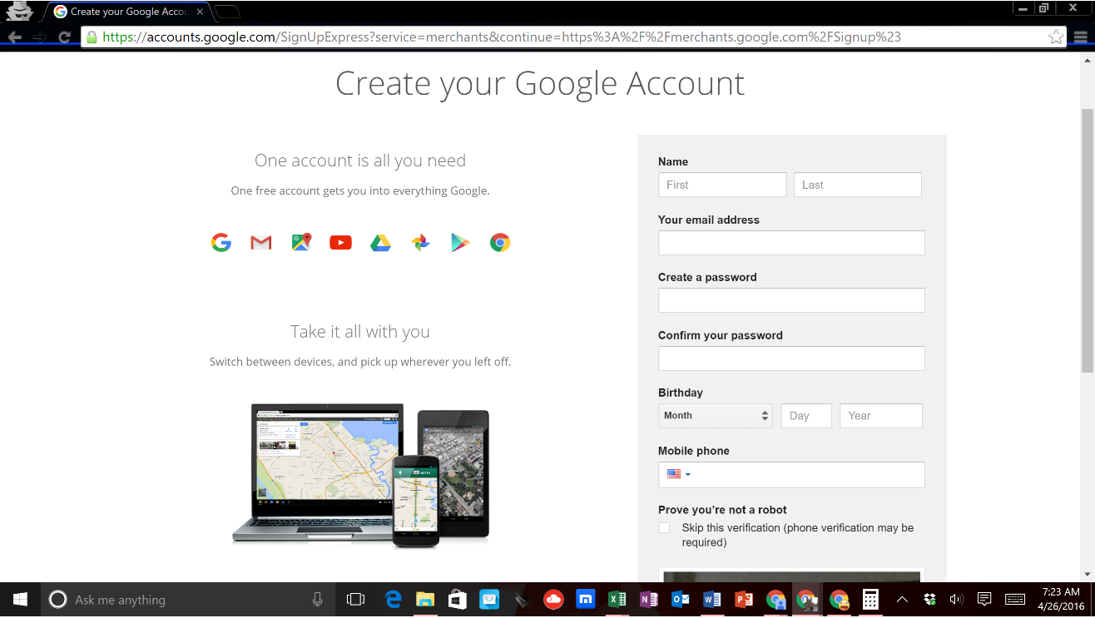This screenshot has width=1095, height=618.
Task: Click the "Take it all with you" heading
Action: tap(360, 332)
